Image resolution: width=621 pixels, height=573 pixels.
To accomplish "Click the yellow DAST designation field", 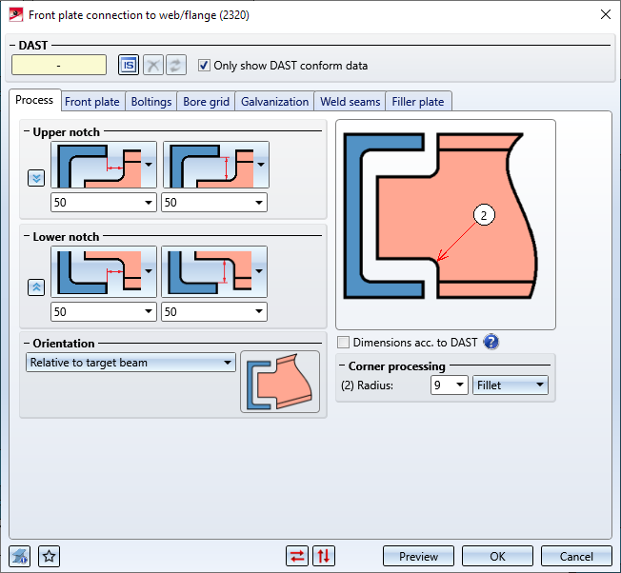I will coord(59,65).
